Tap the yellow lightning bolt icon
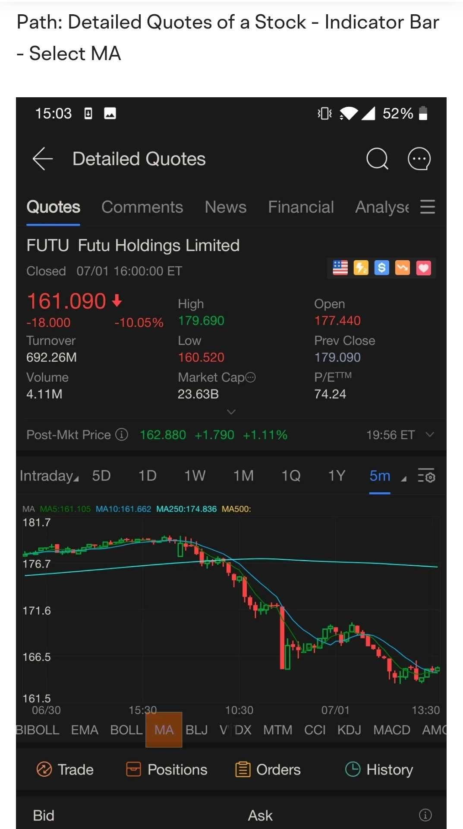The width and height of the screenshot is (463, 829). coord(361,268)
